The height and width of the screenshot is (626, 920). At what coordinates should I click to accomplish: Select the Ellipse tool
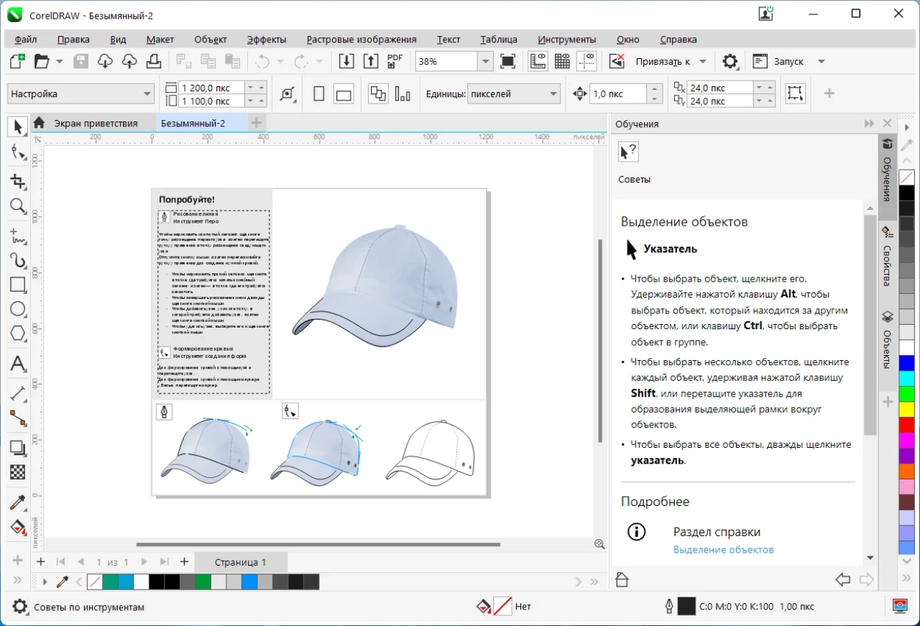point(18,309)
